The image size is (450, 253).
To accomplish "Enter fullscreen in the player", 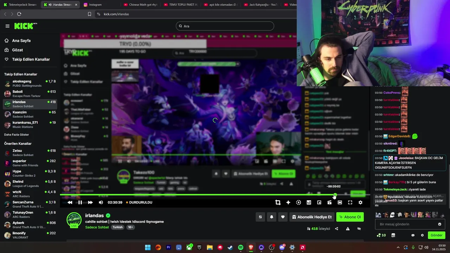I will pos(350,202).
